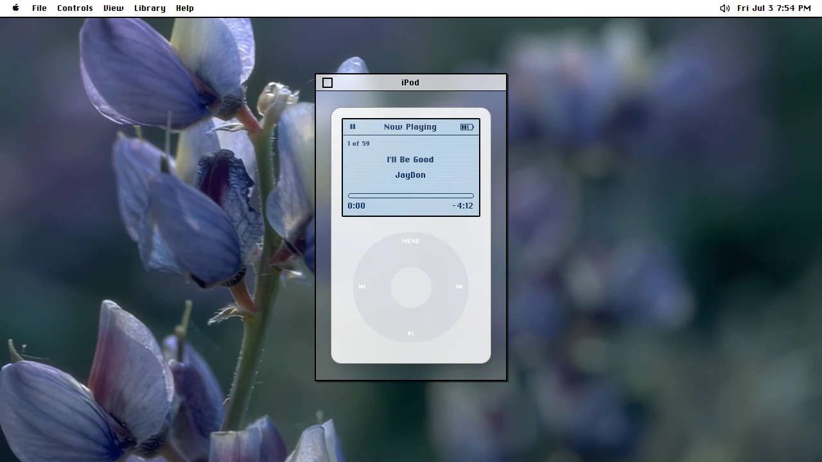822x462 pixels.
Task: Click the remaining time -4:12
Action: tap(462, 206)
